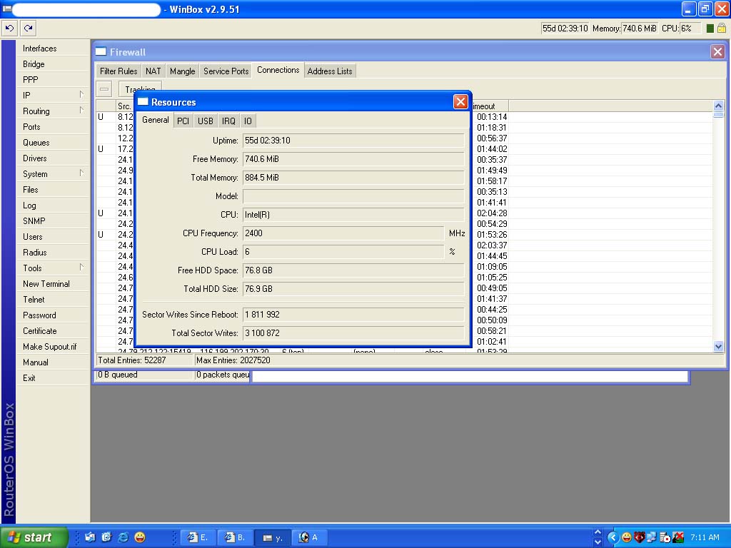Close the Firewall window

coord(717,51)
